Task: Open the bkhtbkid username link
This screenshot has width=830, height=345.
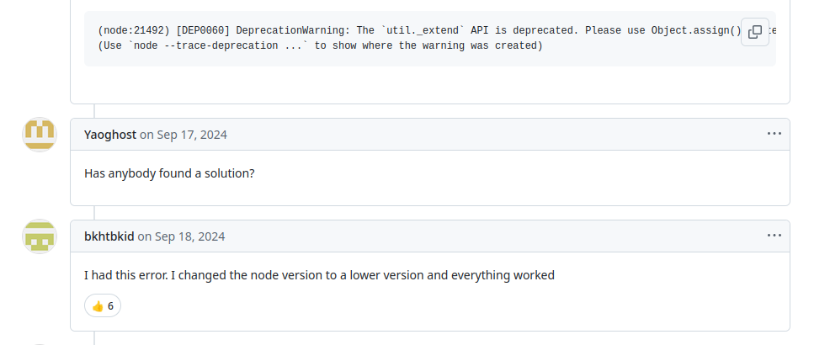Action: tap(109, 236)
